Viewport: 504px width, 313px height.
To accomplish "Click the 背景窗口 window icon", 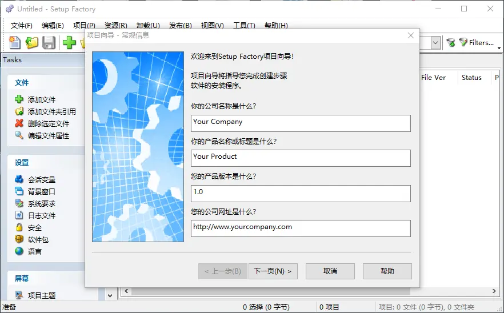I will pos(19,191).
